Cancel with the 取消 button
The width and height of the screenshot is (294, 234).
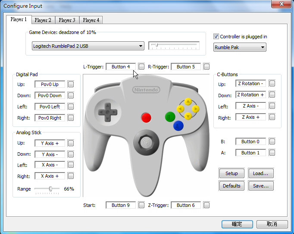coord(272,224)
